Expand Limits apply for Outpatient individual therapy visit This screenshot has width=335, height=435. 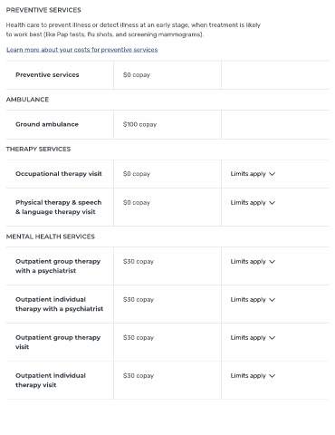click(253, 376)
